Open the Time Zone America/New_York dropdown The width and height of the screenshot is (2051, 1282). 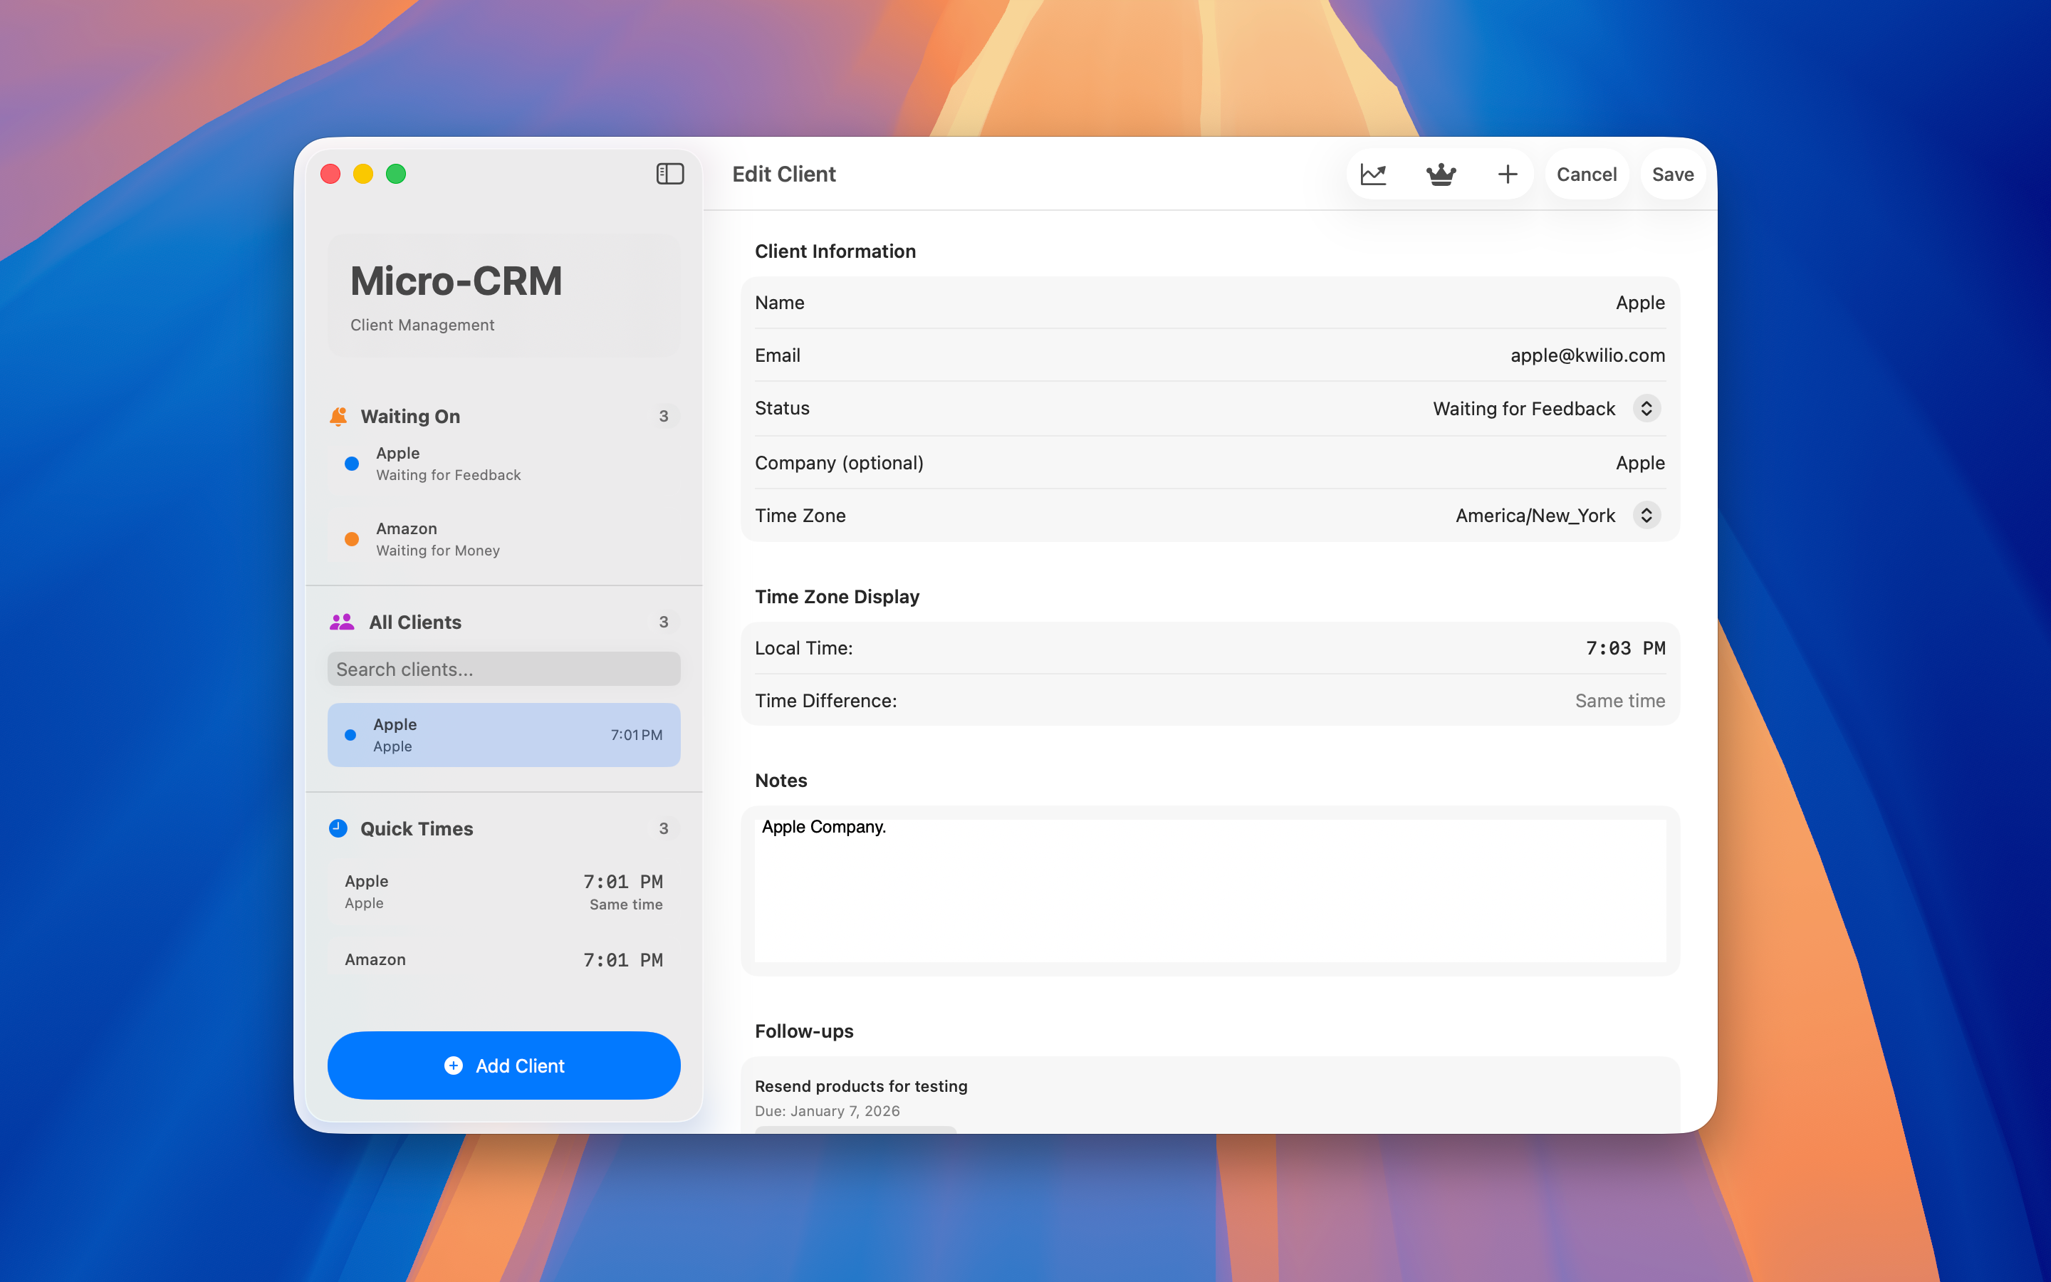coord(1557,516)
